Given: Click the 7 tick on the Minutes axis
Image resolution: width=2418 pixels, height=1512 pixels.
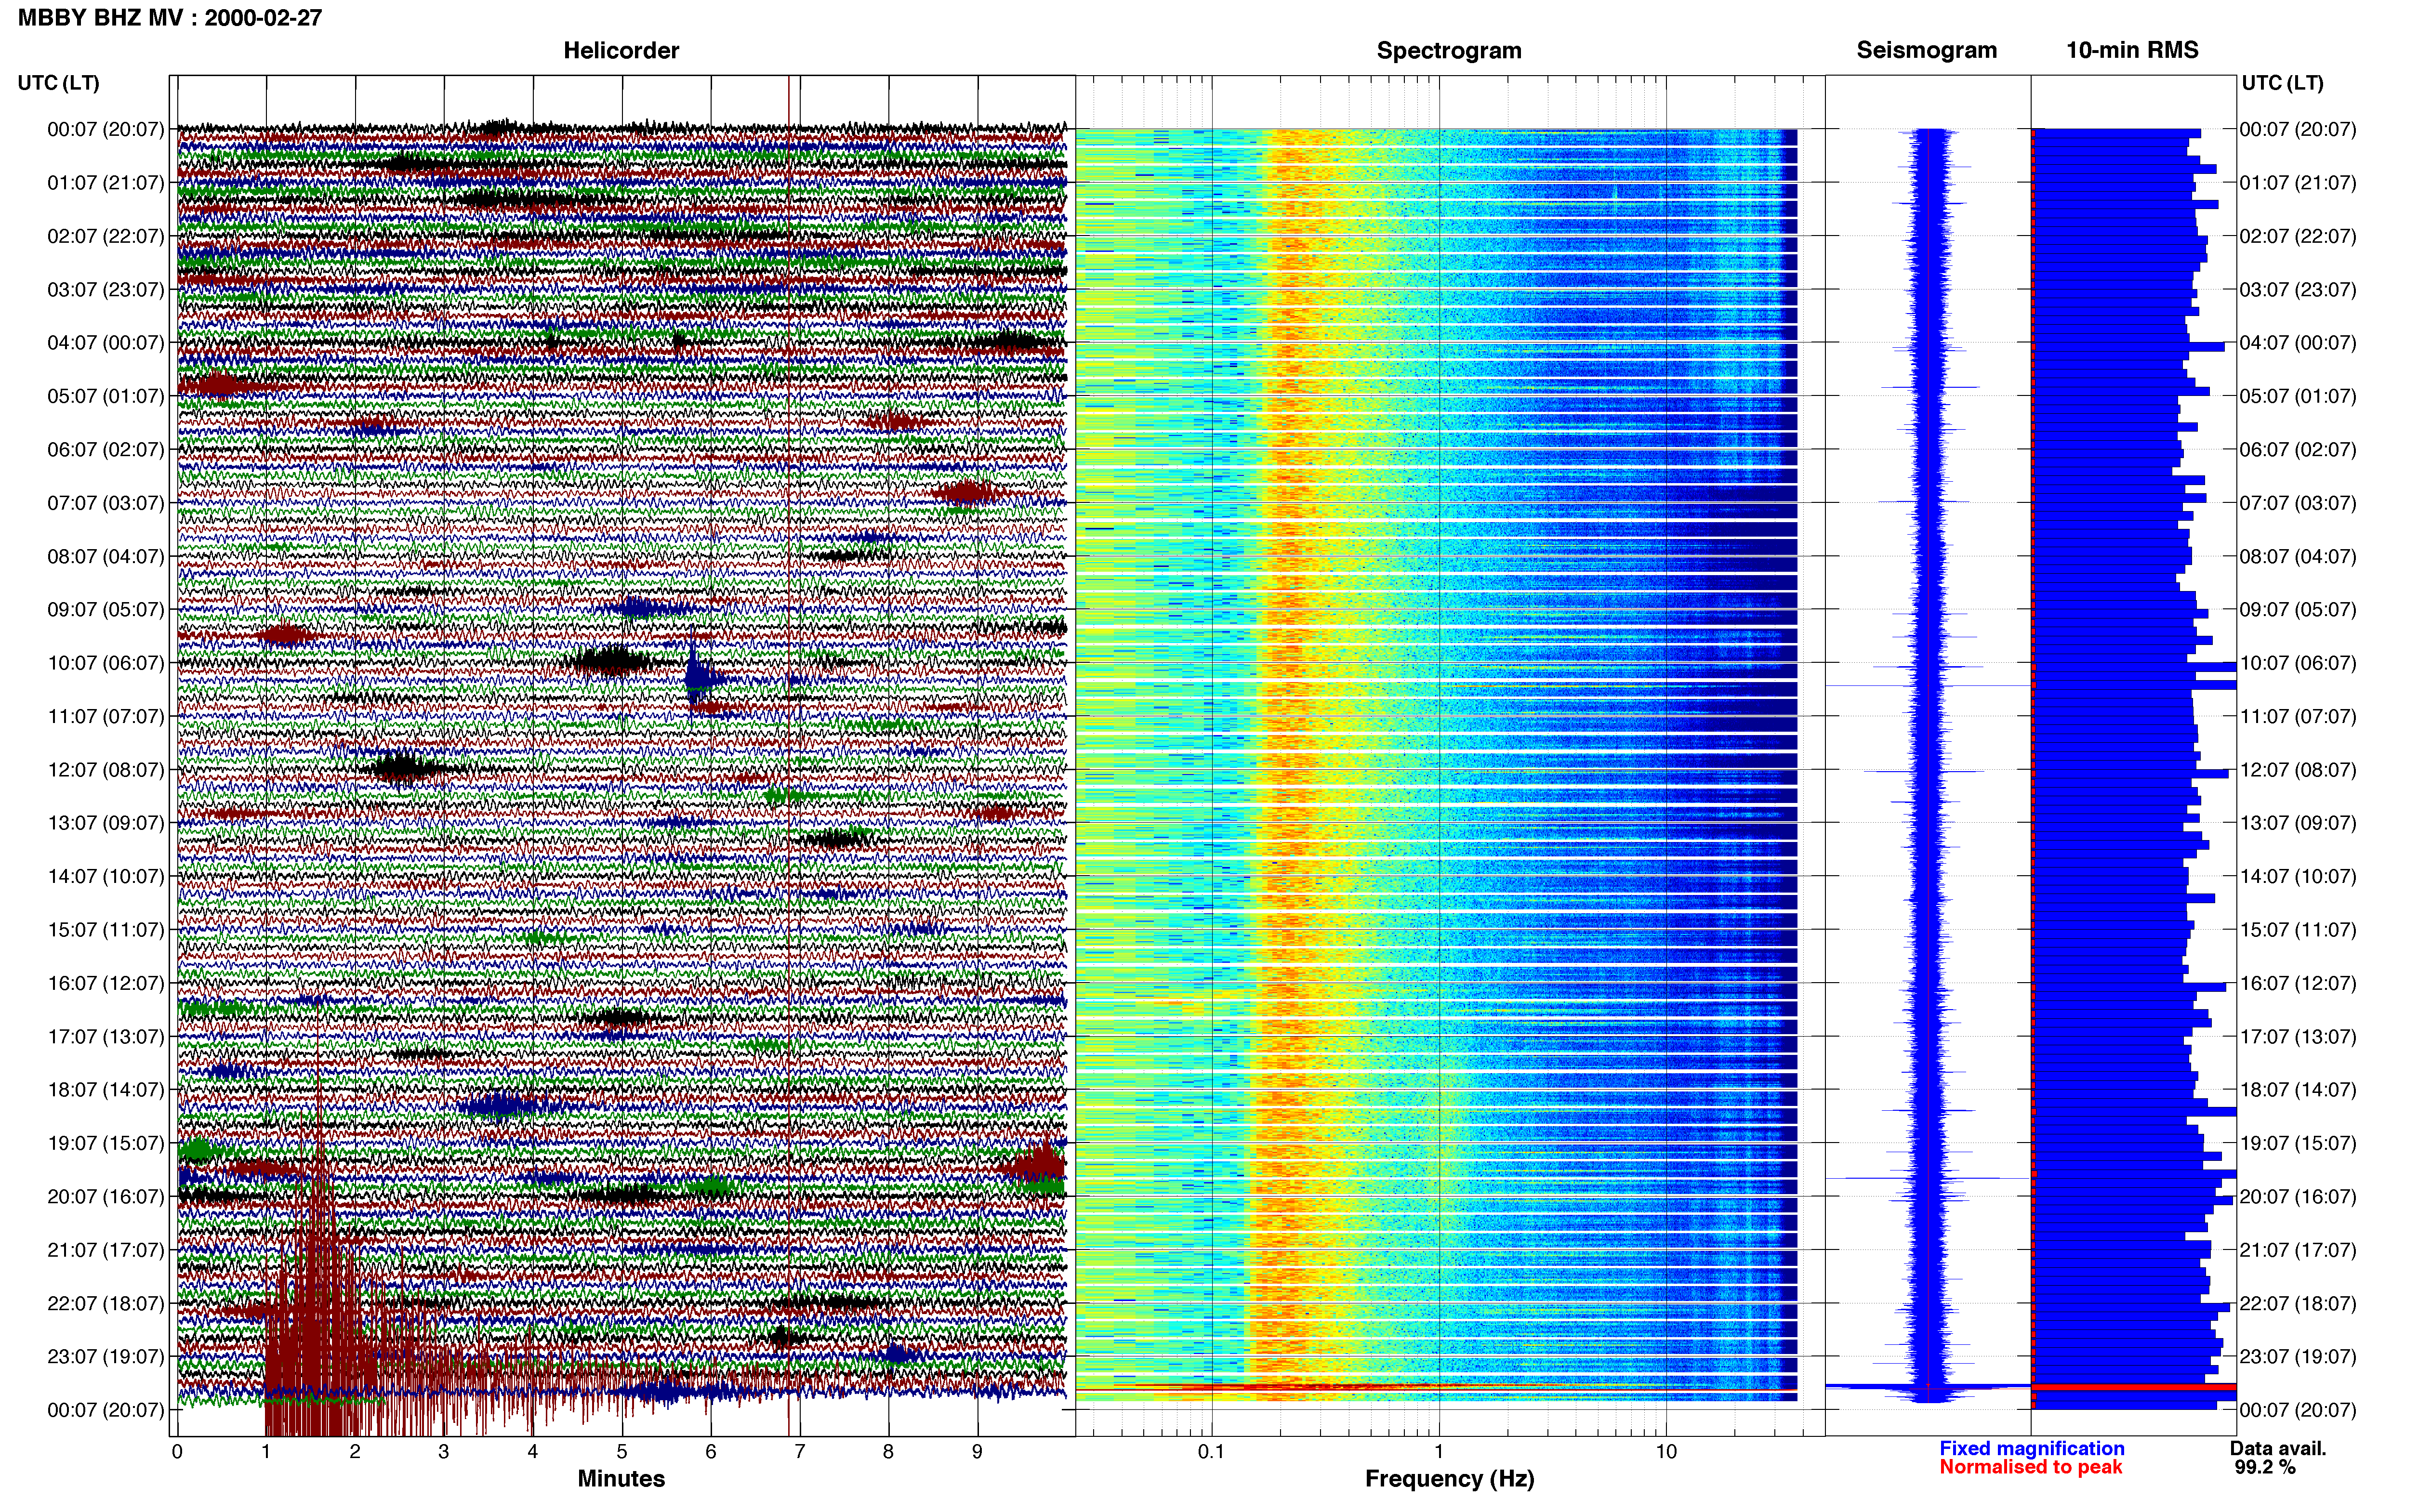Looking at the screenshot, I should [x=800, y=1452].
